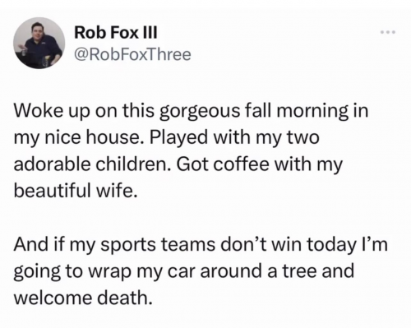The height and width of the screenshot is (328, 411).
Task: Open the Rob Fox III display name
Action: [x=116, y=33]
